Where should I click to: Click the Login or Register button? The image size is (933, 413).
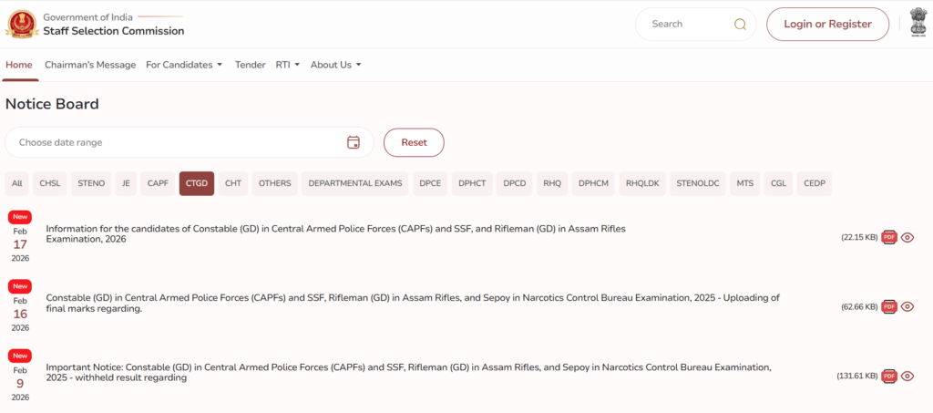pos(827,25)
